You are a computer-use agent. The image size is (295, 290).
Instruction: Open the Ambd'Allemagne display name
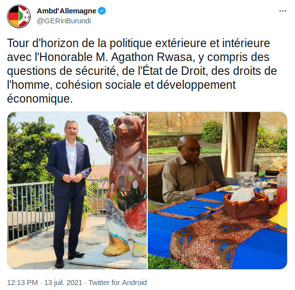[x=66, y=11]
